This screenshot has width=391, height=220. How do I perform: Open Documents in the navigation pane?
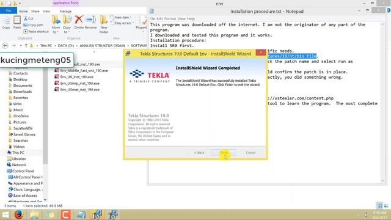pyautogui.click(x=23, y=86)
